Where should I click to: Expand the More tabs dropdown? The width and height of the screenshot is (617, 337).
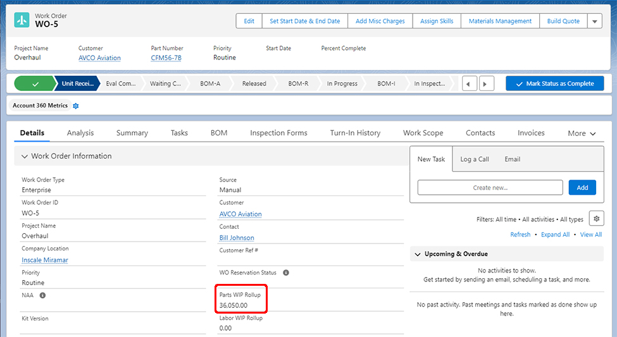coord(582,133)
